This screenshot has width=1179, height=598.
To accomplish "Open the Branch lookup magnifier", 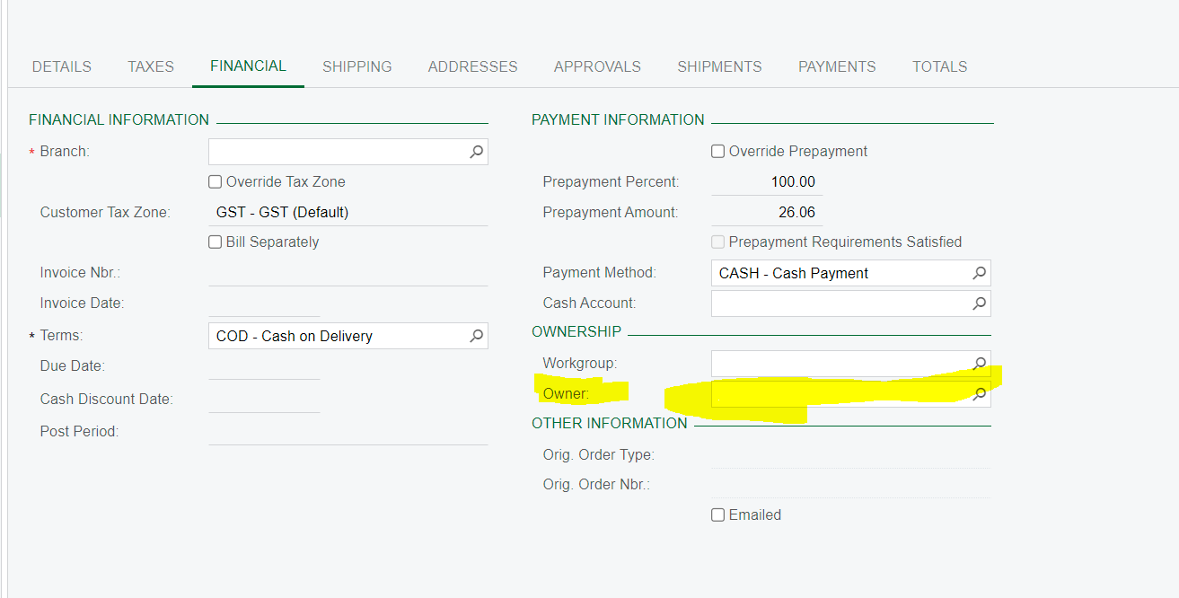I will [476, 152].
